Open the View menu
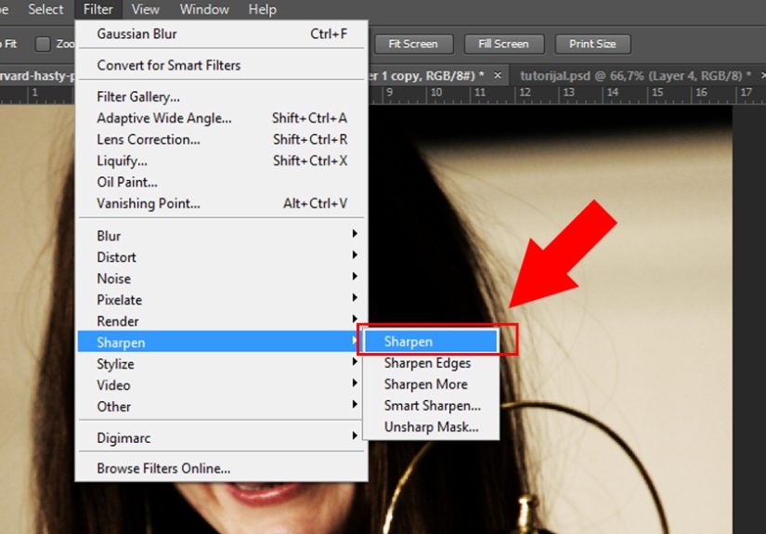This screenshot has width=766, height=534. [145, 9]
